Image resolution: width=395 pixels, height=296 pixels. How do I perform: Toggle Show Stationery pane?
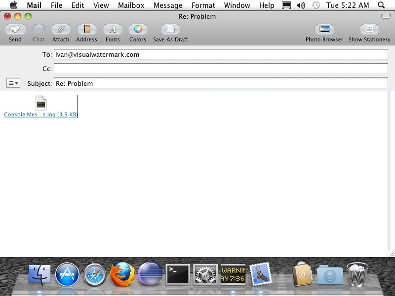click(x=369, y=30)
